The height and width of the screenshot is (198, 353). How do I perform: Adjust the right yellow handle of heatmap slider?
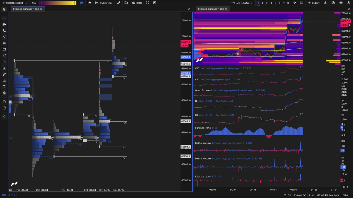pyautogui.click(x=75, y=3)
